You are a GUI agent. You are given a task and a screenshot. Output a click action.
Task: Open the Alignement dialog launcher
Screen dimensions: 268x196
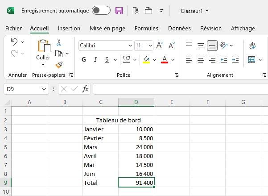point(264,75)
